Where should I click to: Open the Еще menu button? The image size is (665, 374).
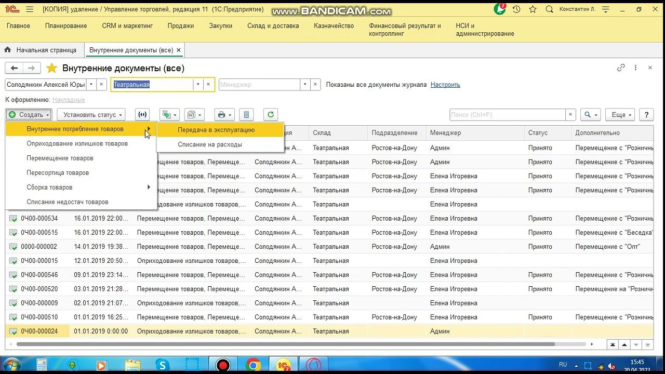point(621,115)
